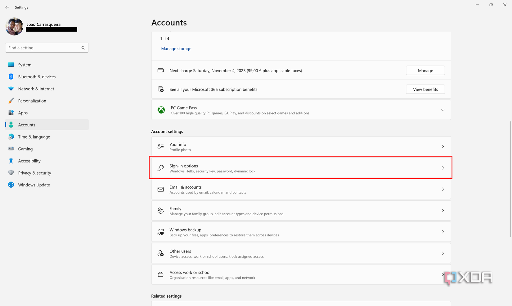The width and height of the screenshot is (512, 306).
Task: Click the Accessibility figure icon
Action: pos(11,161)
